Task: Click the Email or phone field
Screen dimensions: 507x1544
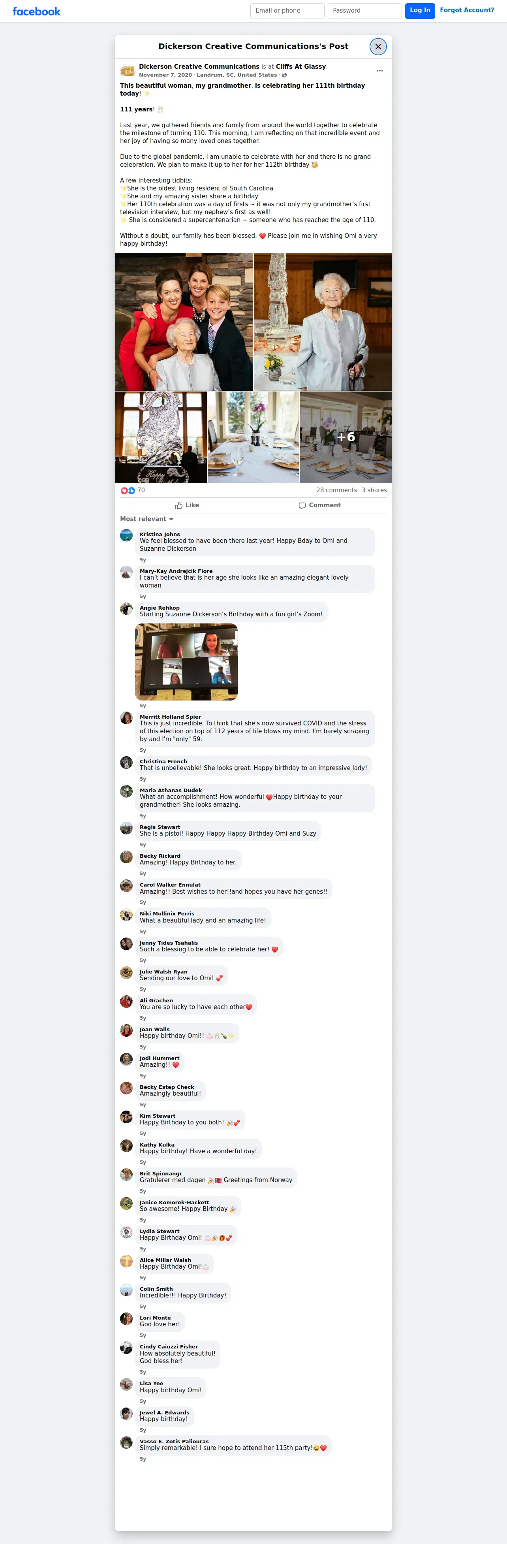Action: click(287, 11)
